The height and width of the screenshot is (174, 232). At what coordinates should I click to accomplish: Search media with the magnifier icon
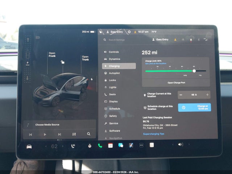coord(88,134)
